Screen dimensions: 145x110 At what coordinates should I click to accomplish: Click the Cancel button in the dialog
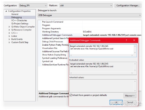tap(130, 102)
